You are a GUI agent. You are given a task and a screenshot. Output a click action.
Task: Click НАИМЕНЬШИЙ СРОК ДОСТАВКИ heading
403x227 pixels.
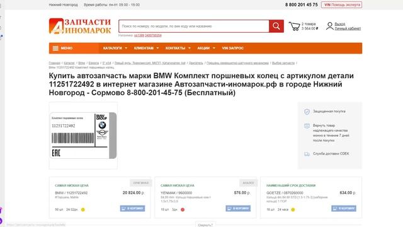tap(291, 185)
